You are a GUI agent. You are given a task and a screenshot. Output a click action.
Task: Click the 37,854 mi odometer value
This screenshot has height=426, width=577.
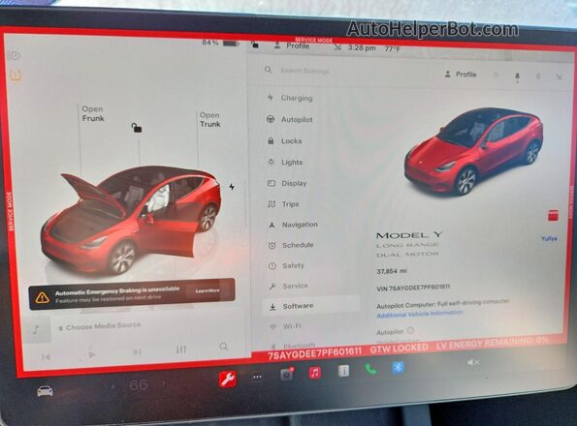(x=392, y=271)
